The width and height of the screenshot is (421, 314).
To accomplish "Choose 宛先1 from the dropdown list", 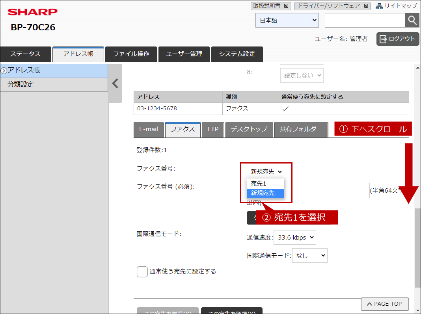I will [x=265, y=184].
